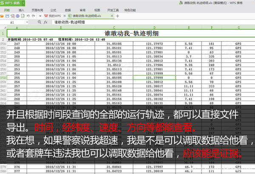
Task: Switch to the 公式 ribbon tab
Action: click(53, 9)
